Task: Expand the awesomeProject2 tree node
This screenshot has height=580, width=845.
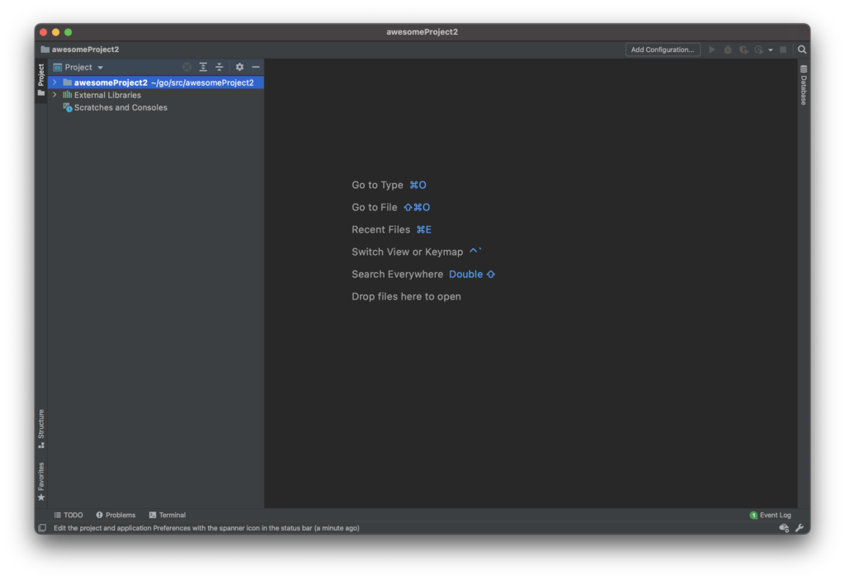Action: click(x=54, y=83)
